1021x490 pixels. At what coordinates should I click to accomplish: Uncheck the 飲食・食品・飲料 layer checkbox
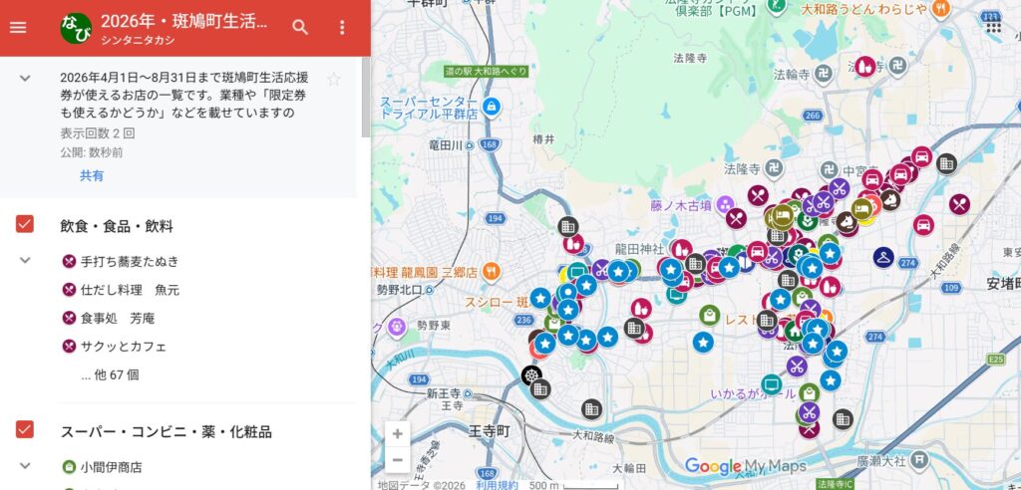pos(25,224)
